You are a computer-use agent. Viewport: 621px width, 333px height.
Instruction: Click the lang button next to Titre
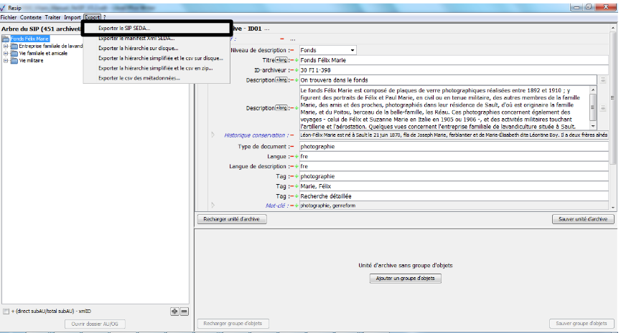[x=281, y=59]
